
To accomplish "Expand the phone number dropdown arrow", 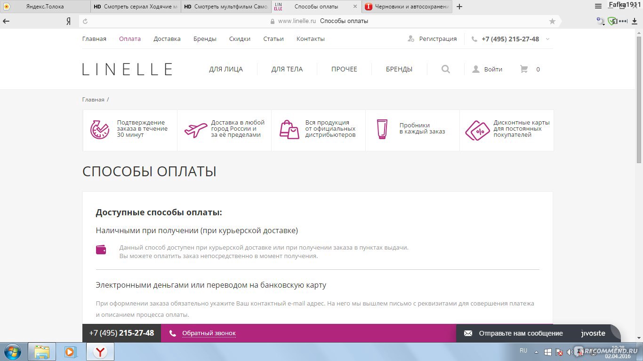I will tap(547, 39).
